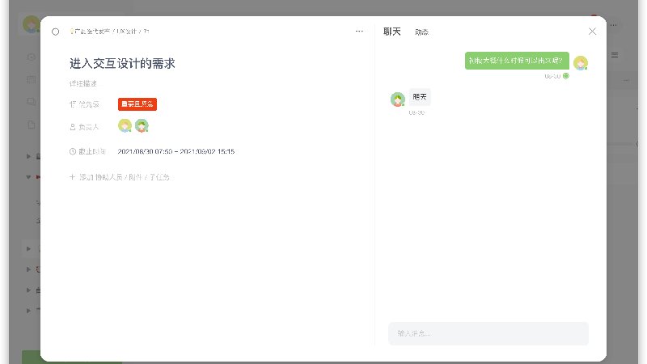Switch to the 聊天 tab

tap(392, 32)
